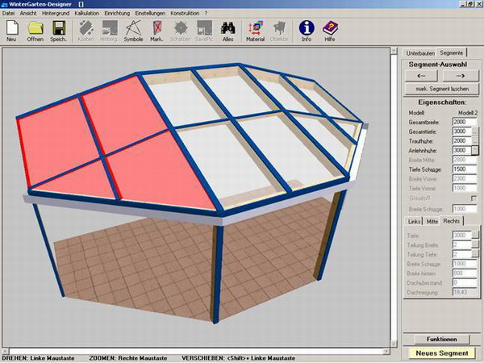Show everything with the Alles binoculars icon
Viewport: 484px width, 363px height.
click(x=228, y=31)
